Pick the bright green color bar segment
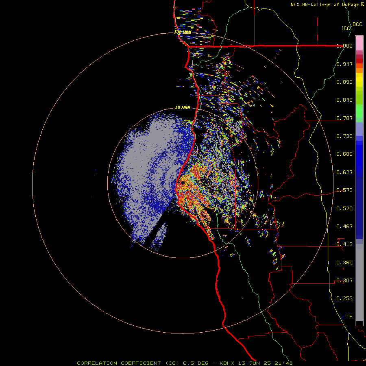The height and width of the screenshot is (366, 366). coord(359,111)
